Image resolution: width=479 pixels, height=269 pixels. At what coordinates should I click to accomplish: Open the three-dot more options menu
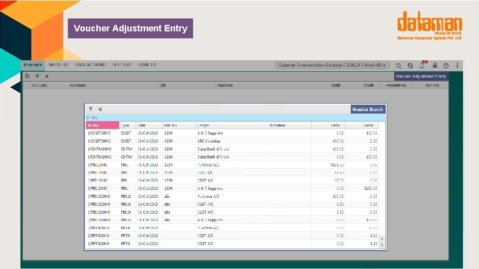pos(458,65)
